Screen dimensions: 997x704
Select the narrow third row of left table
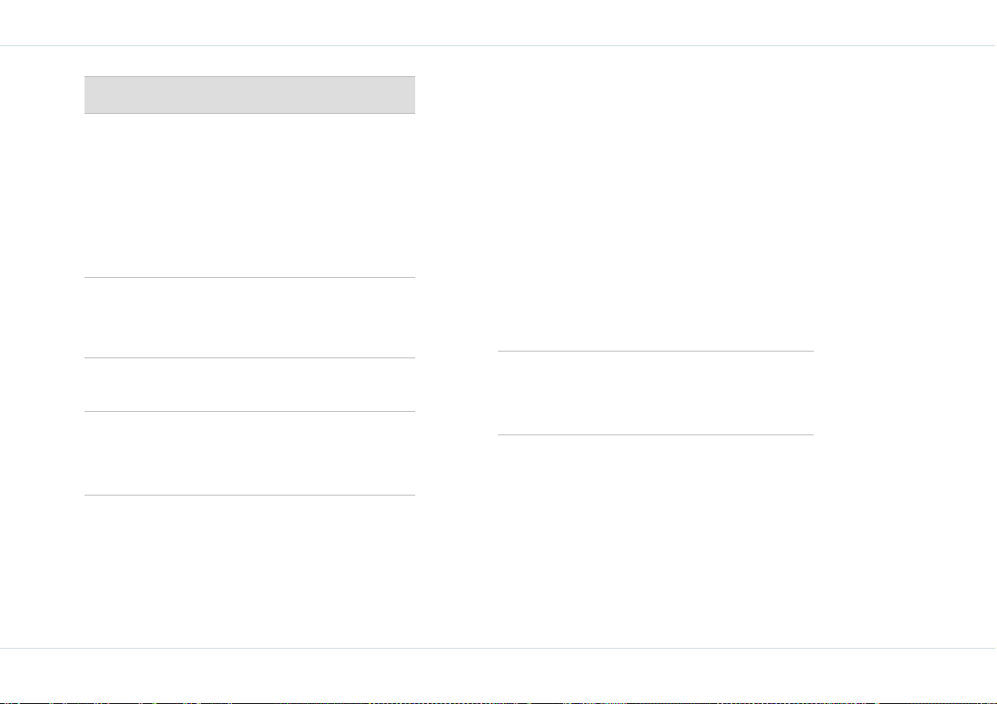[249, 384]
